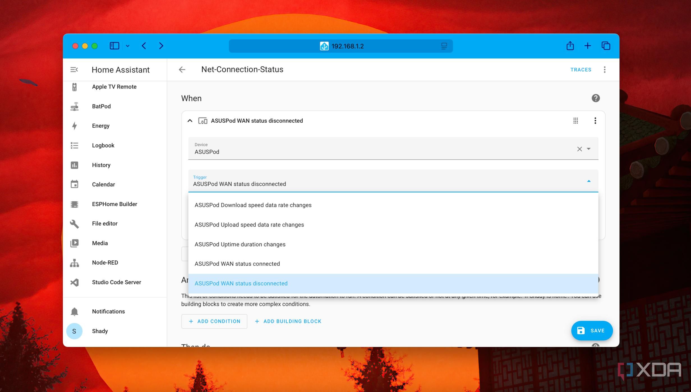Image resolution: width=691 pixels, height=392 pixels.
Task: Click the Notifications bell icon
Action: click(74, 312)
